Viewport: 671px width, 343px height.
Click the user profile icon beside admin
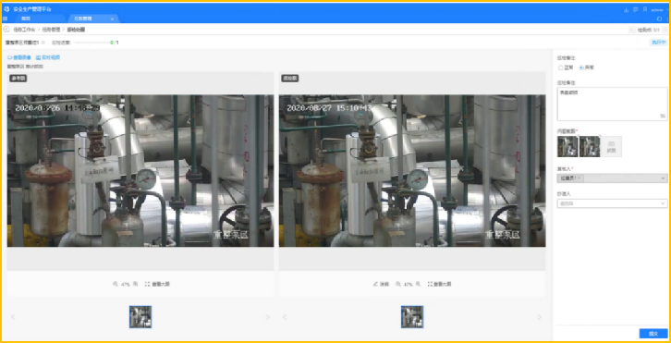click(x=645, y=9)
